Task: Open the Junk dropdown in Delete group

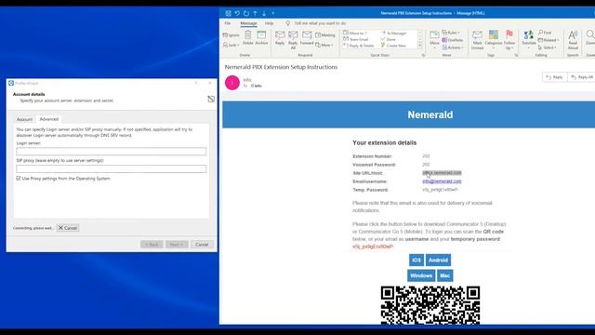Action: coord(231,45)
